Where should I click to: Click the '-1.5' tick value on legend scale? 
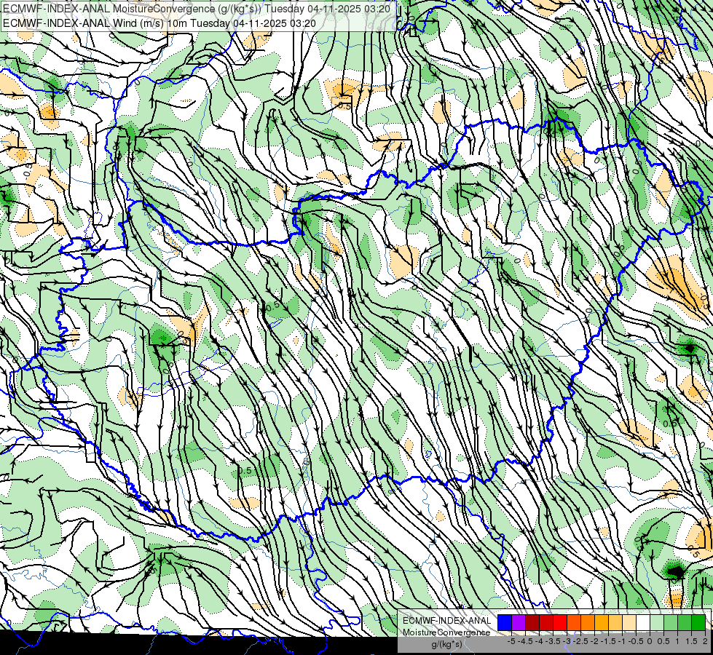(x=608, y=641)
